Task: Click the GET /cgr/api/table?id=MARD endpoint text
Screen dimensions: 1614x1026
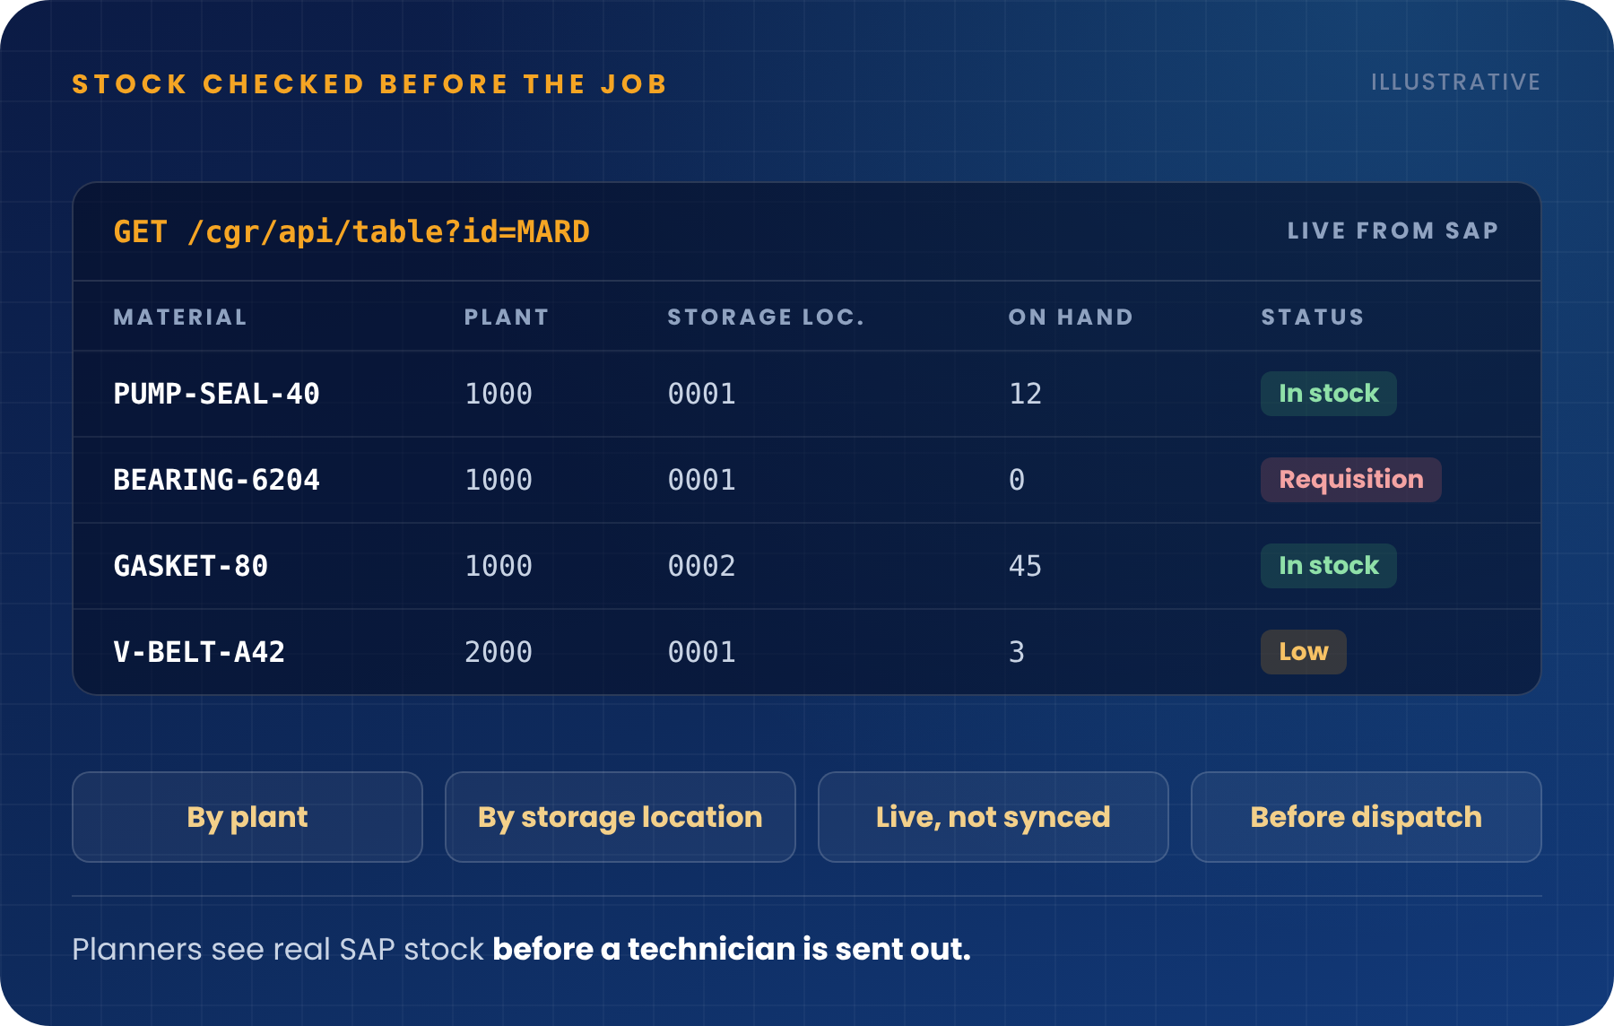Action: 351,232
